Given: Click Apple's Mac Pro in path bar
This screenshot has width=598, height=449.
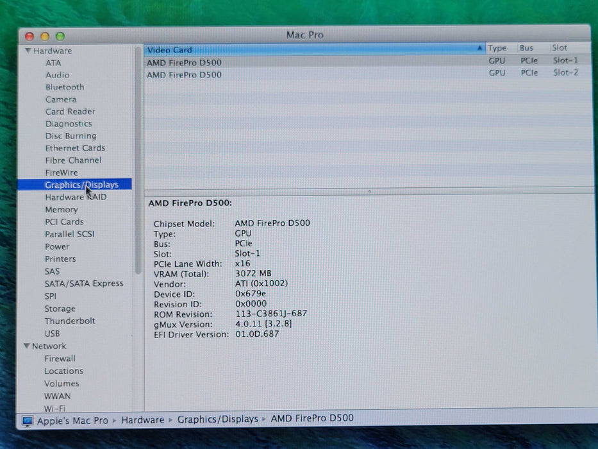Looking at the screenshot, I should tap(72, 420).
